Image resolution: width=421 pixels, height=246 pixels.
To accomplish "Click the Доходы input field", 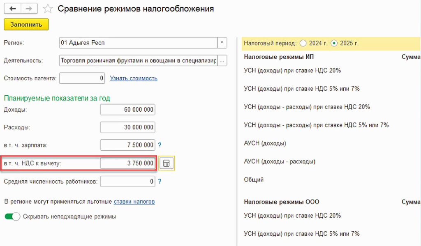I will [x=127, y=110].
